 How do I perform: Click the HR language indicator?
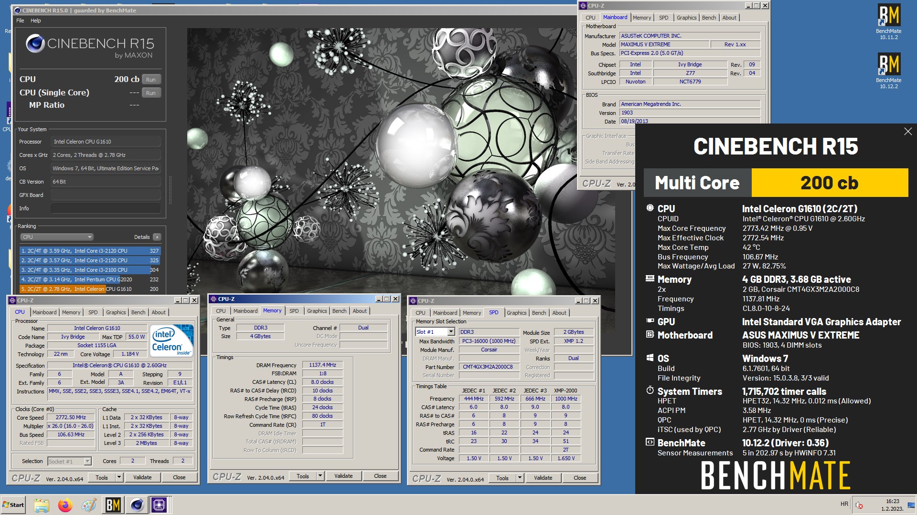(844, 504)
